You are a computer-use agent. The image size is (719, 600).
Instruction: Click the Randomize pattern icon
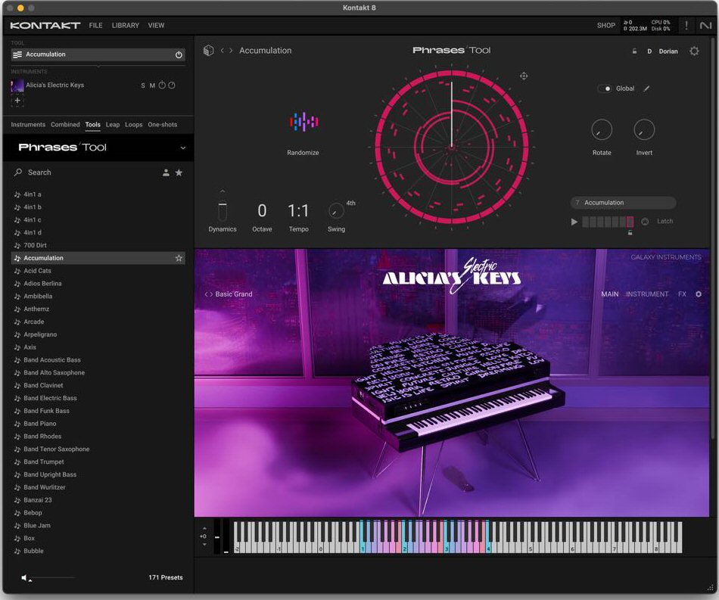tap(303, 122)
